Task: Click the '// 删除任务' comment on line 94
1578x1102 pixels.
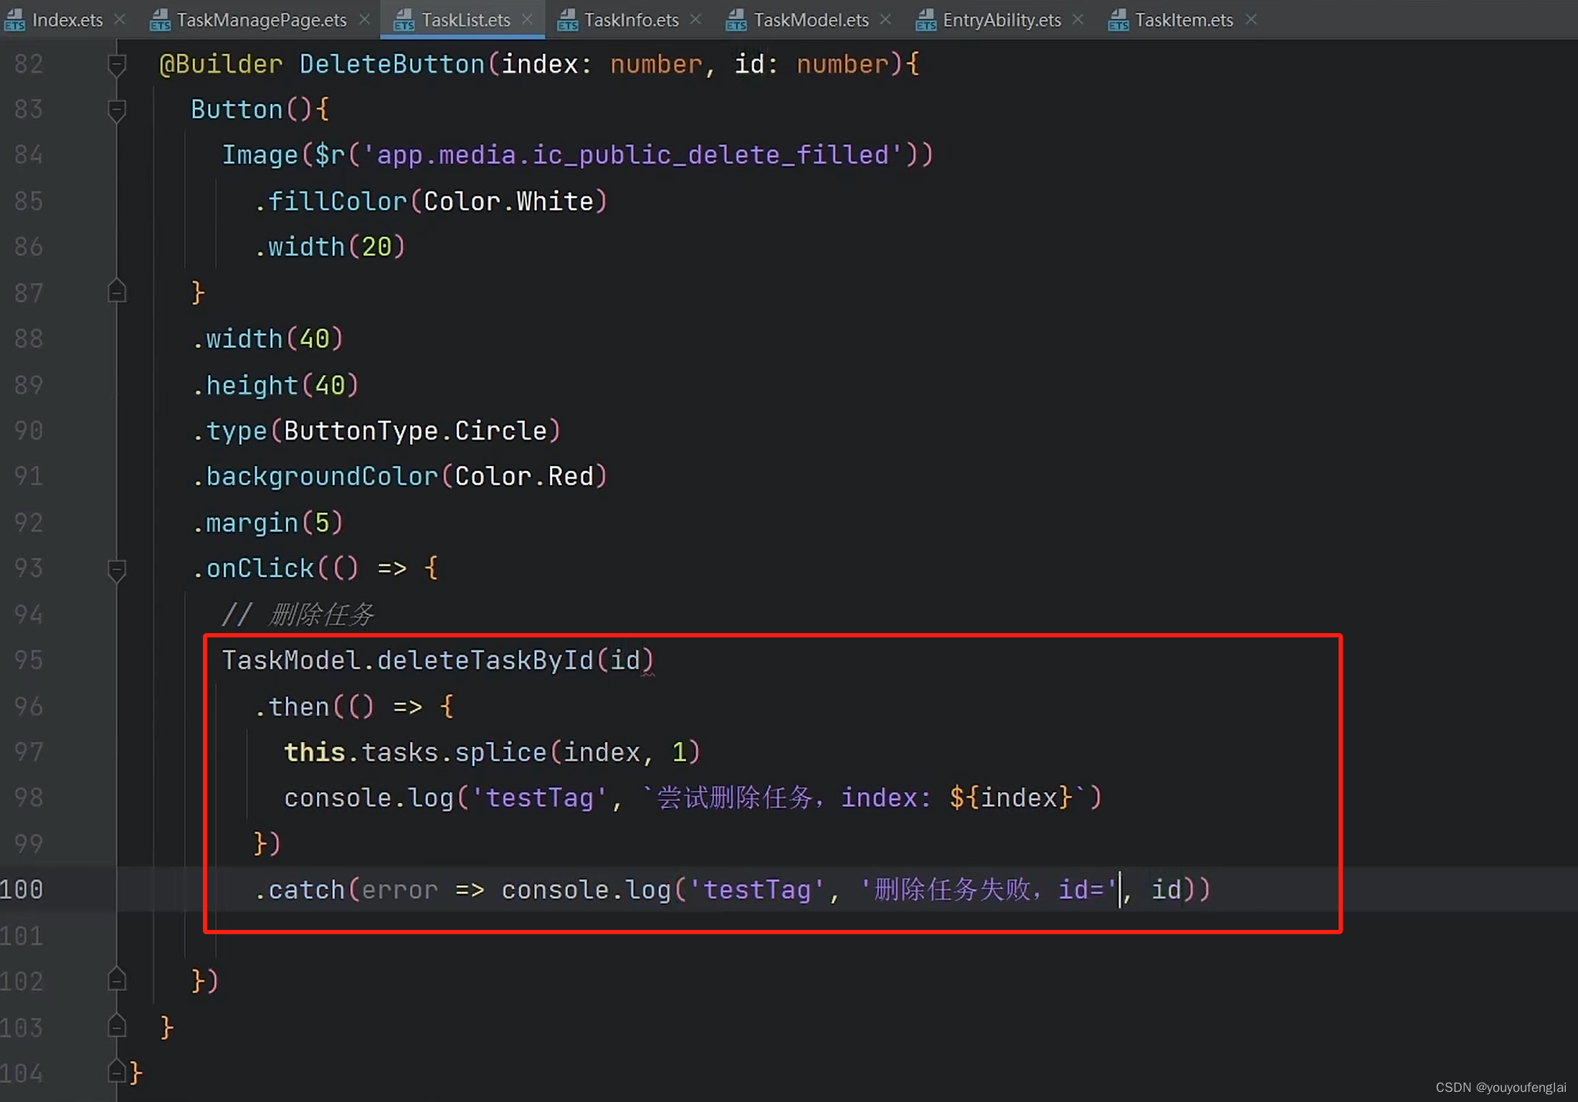Action: click(x=298, y=614)
